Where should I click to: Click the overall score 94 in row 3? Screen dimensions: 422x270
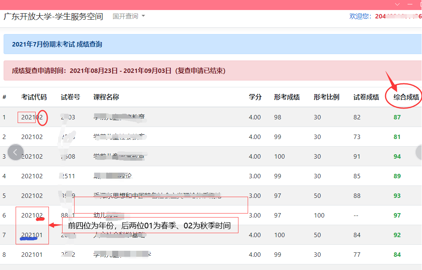(397, 157)
